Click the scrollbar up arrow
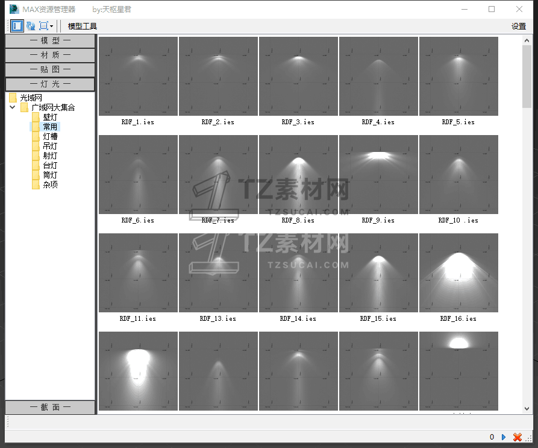 (527, 40)
